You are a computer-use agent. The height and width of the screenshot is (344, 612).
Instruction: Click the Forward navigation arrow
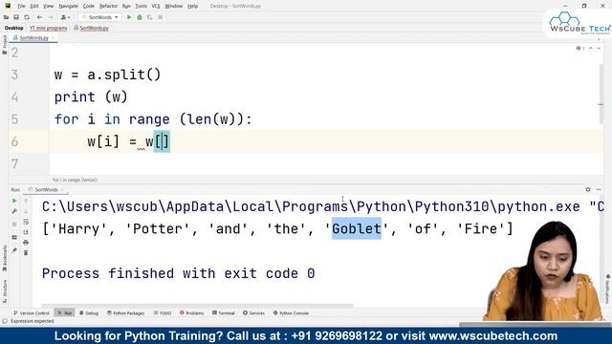coord(51,17)
